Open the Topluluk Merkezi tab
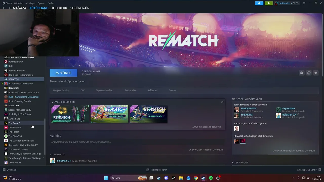 105,90
